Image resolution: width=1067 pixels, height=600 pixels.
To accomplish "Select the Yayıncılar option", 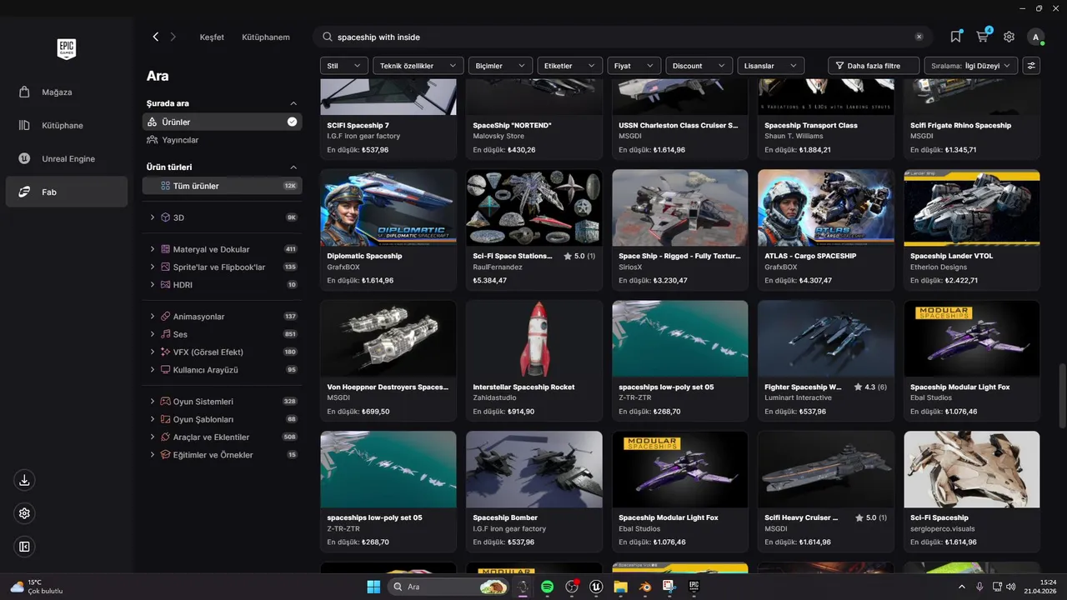I will [222, 140].
